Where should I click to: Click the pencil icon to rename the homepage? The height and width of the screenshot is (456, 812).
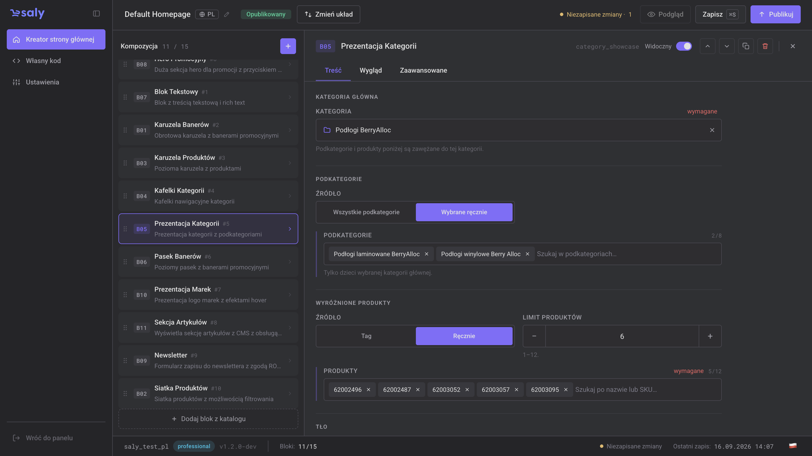[227, 14]
